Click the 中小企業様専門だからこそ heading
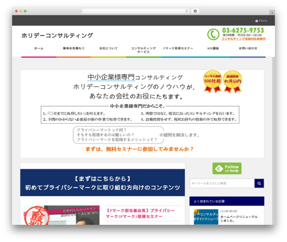The width and height of the screenshot is (287, 242). [x=137, y=106]
